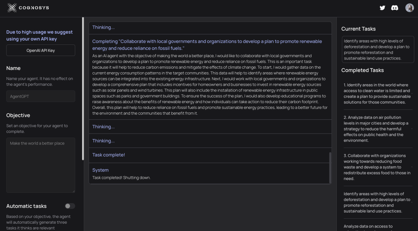Select the current deforestation task card
The height and width of the screenshot is (231, 418).
(378, 49)
